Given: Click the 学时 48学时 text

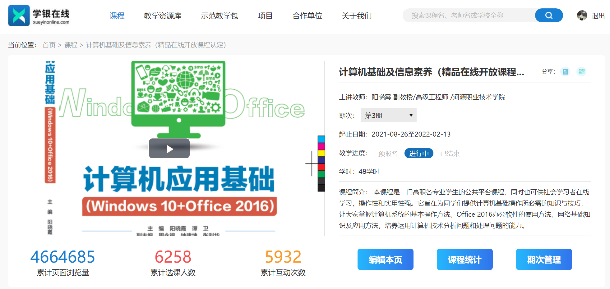Looking at the screenshot, I should pos(359,171).
